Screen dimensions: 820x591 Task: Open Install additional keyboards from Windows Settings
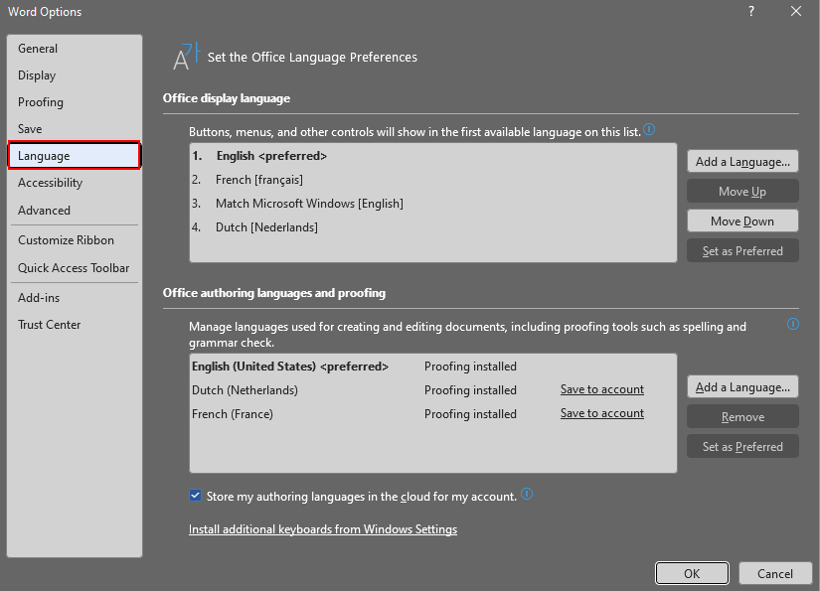coord(323,529)
